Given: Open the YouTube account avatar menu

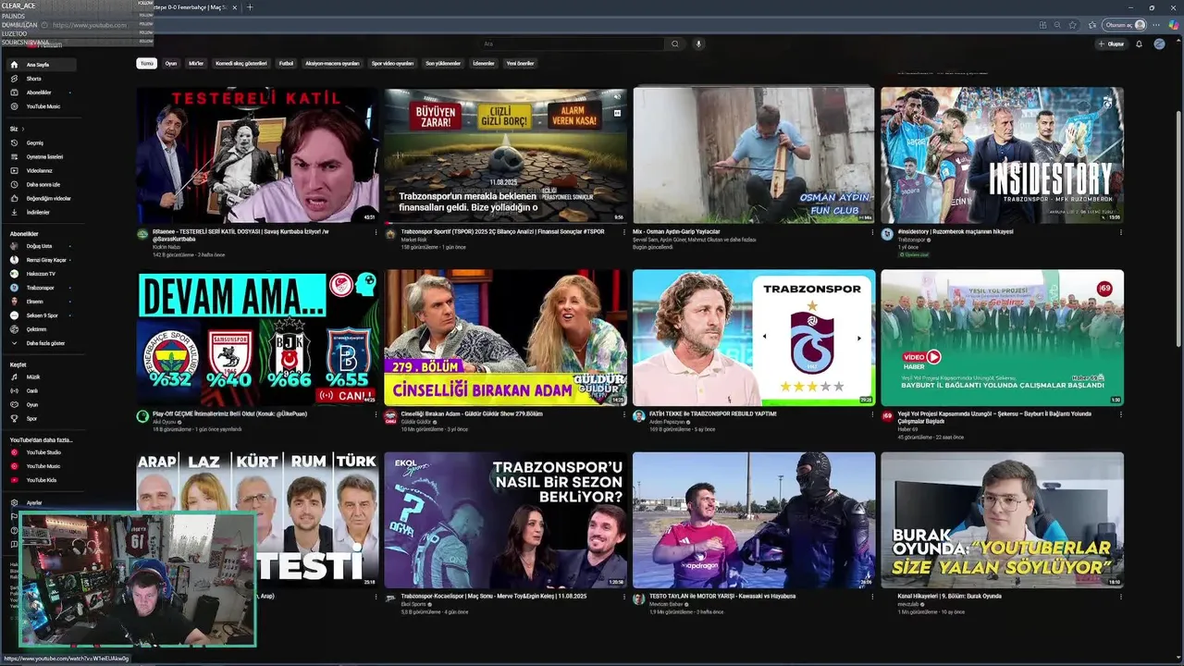Looking at the screenshot, I should [x=1159, y=43].
